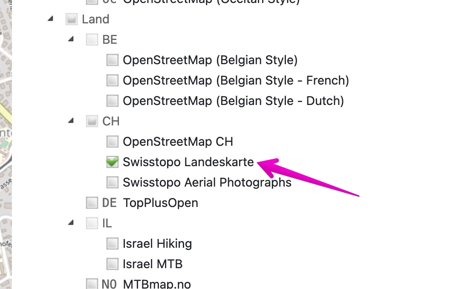The width and height of the screenshot is (462, 289).
Task: Toggle the CH group checkbox
Action: pyautogui.click(x=92, y=121)
